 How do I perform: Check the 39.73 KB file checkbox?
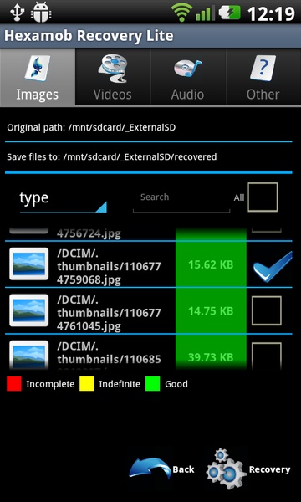tap(267, 356)
